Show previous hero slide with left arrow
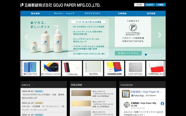 (26, 37)
